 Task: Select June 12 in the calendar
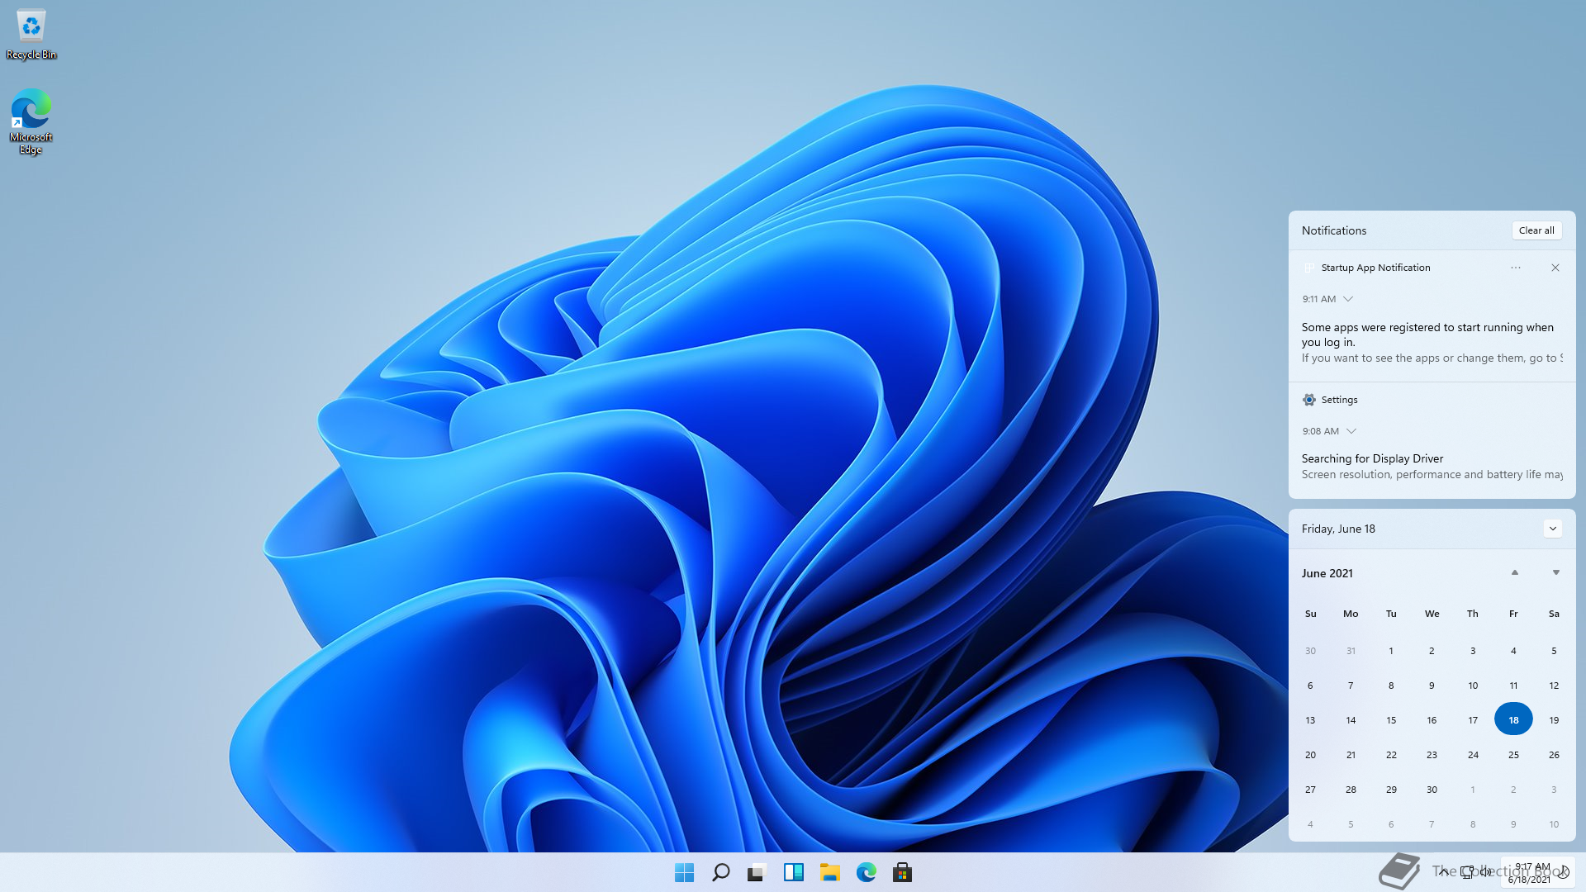click(x=1554, y=686)
